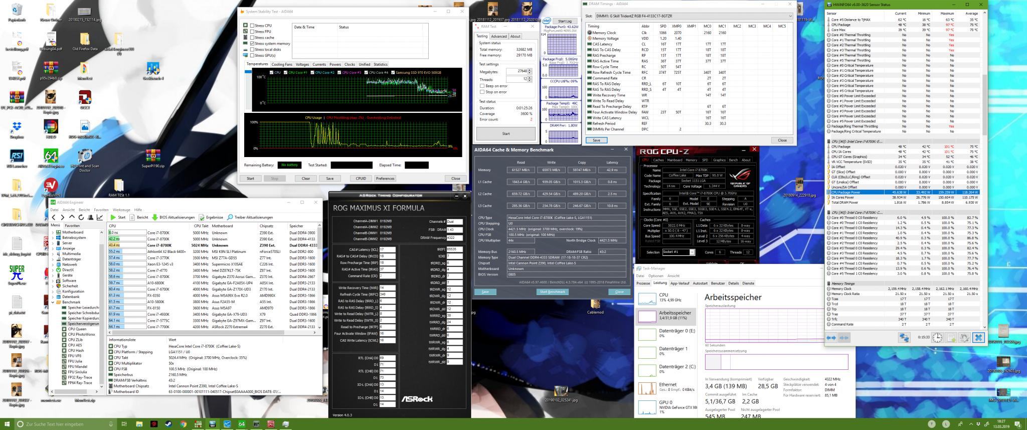Expand the Betriebssystem tree node

click(53, 238)
